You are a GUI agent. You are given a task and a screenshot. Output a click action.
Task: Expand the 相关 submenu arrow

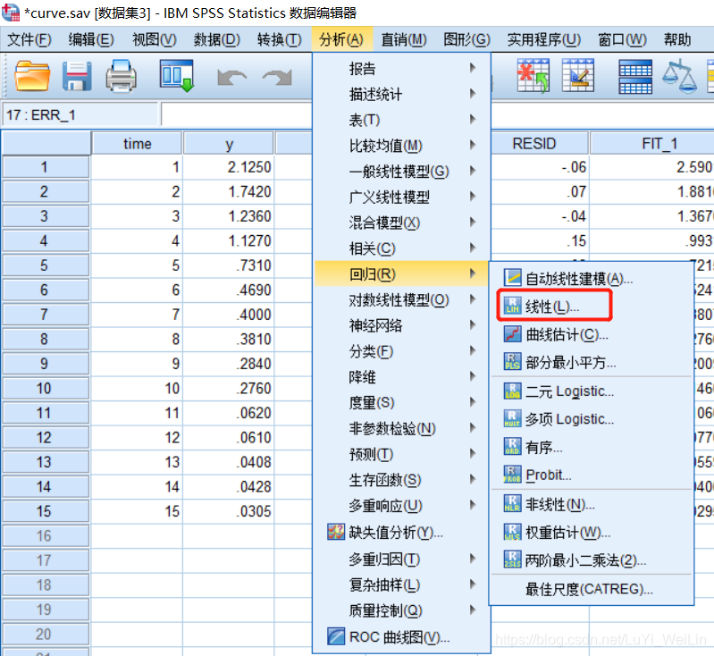coord(473,248)
